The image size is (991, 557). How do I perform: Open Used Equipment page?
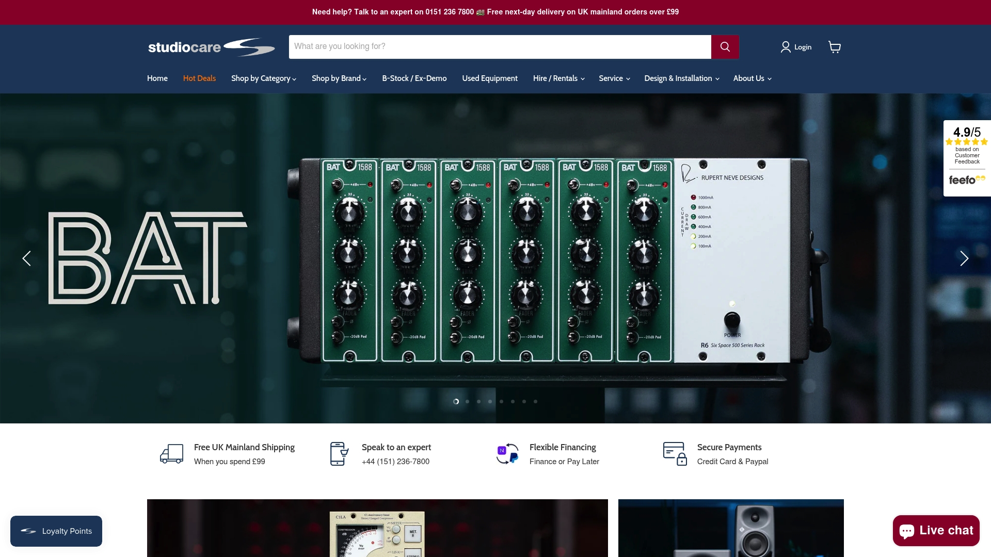(490, 78)
